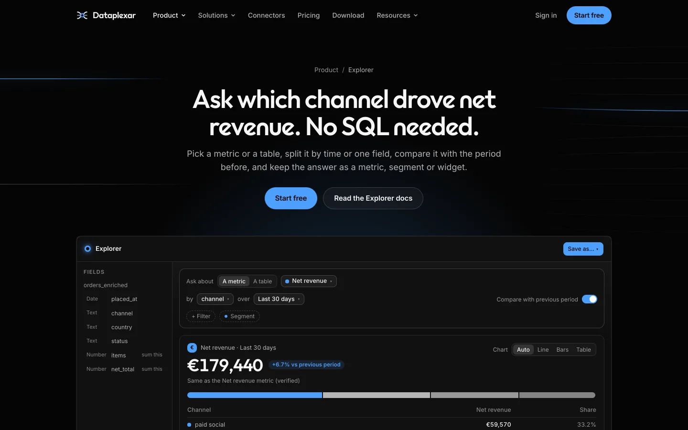The width and height of the screenshot is (688, 430).
Task: Switch chart type to Auto
Action: point(523,350)
